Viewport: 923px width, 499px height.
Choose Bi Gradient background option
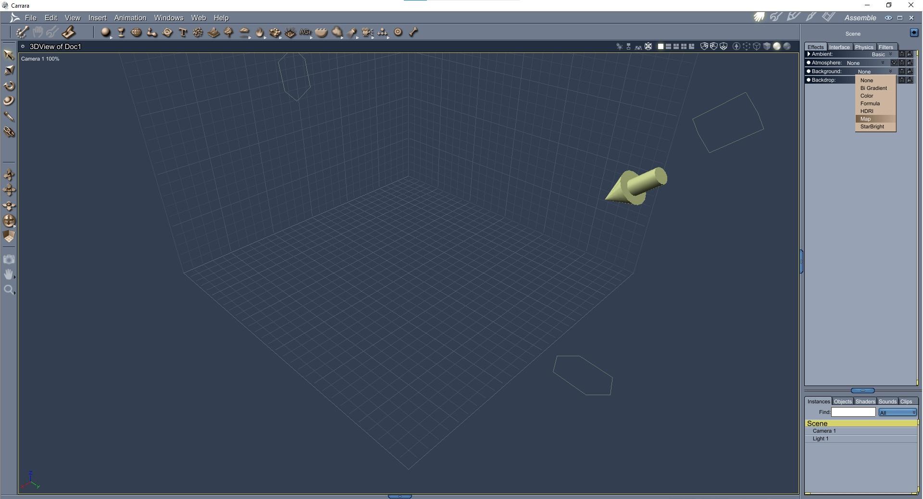(875, 88)
